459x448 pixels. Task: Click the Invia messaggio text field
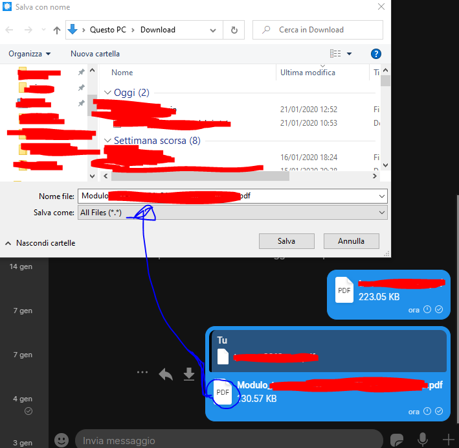coord(229,440)
